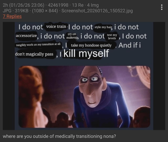
Task: Open the Anton Ego movie frame
Action: point(85,97)
